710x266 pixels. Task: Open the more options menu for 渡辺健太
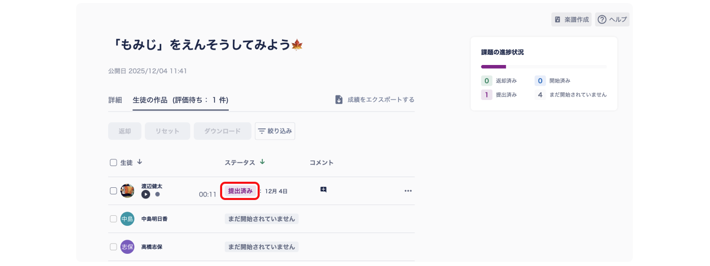pos(408,191)
